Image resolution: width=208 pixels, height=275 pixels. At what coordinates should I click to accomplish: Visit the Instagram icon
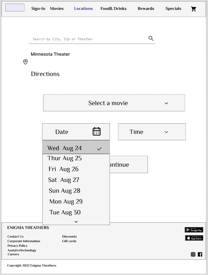pos(193,254)
